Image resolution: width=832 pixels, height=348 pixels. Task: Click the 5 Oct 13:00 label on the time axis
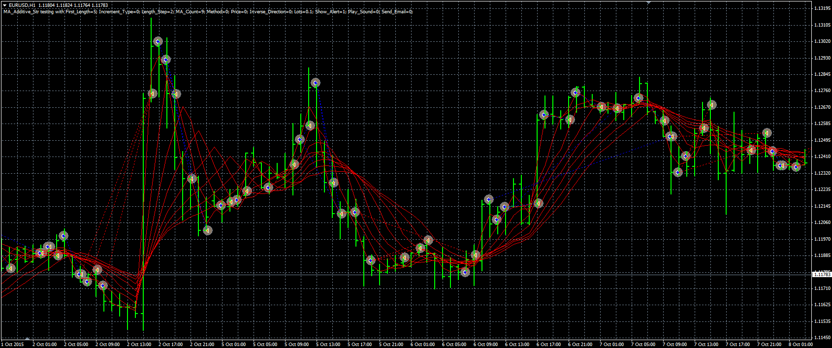pos(328,345)
